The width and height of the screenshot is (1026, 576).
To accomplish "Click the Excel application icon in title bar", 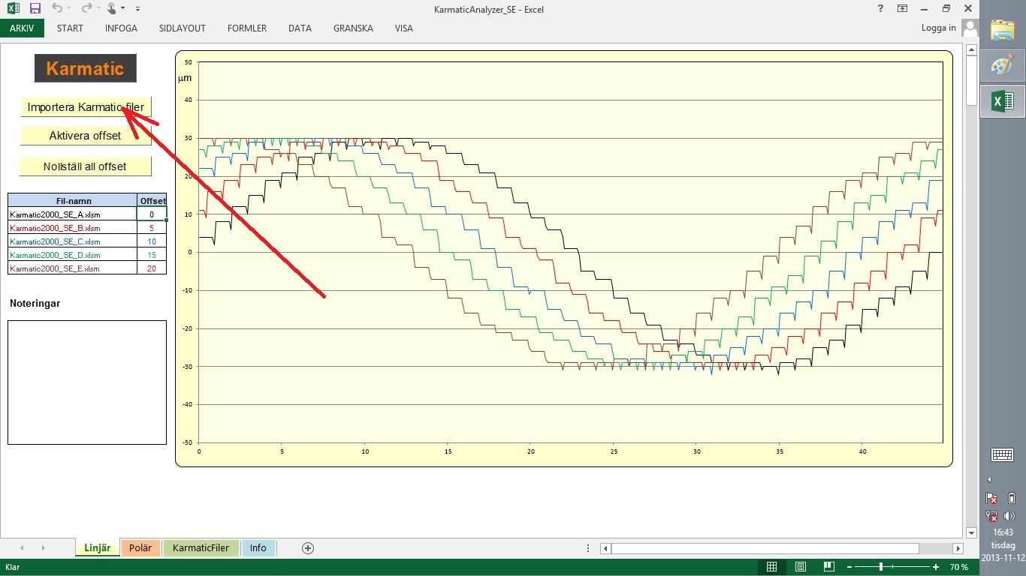I will pyautogui.click(x=13, y=8).
